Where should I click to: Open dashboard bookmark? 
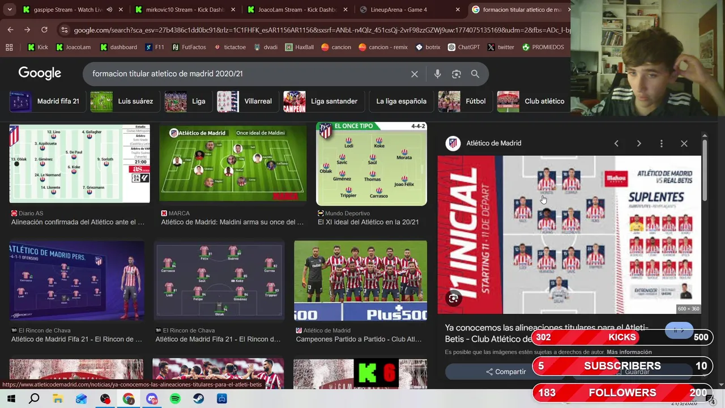118,47
